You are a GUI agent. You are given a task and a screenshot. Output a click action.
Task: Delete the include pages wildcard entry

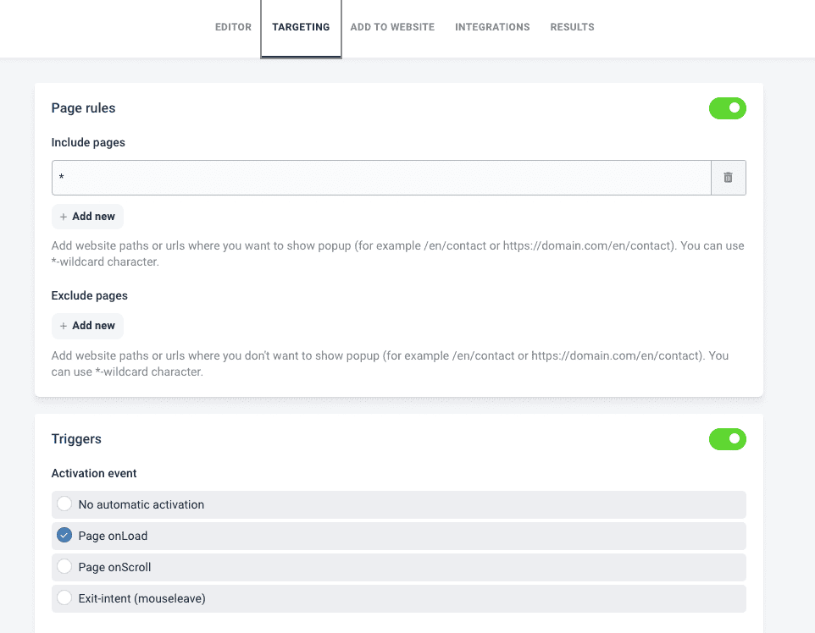click(x=729, y=178)
